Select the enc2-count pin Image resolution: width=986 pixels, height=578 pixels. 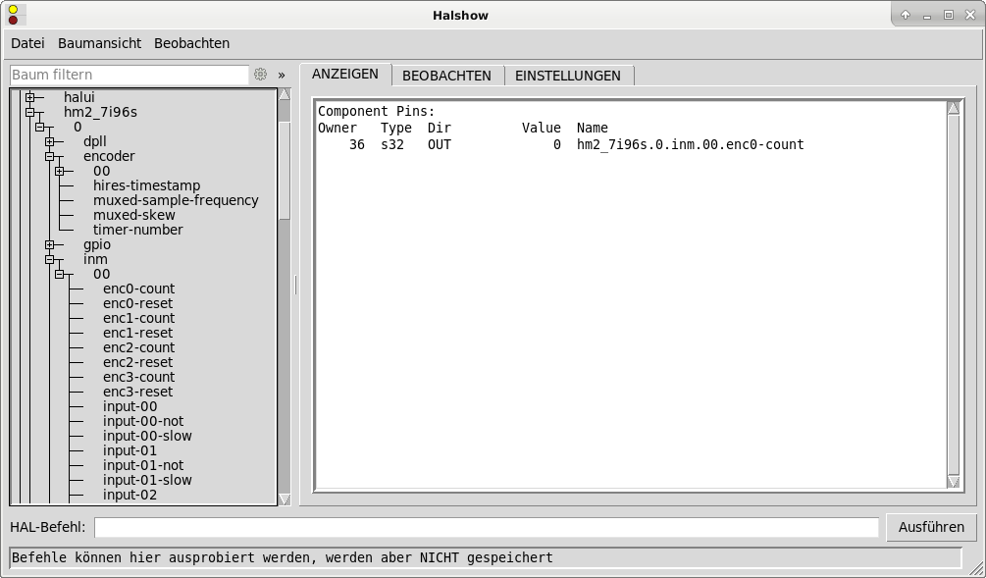tap(139, 347)
